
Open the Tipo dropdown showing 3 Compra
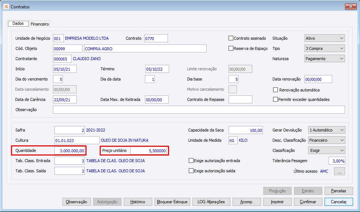[x=325, y=48]
